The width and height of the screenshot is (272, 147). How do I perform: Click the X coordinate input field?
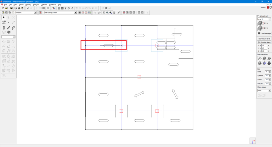coord(264,45)
